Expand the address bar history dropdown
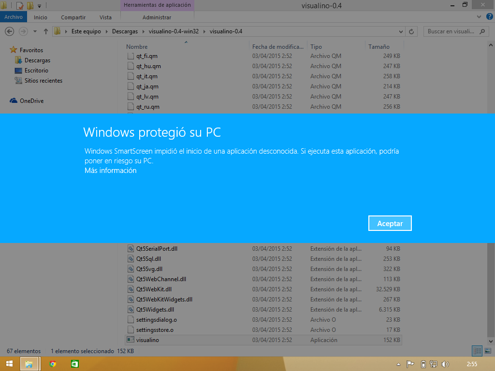Image resolution: width=495 pixels, height=371 pixels. 401,31
